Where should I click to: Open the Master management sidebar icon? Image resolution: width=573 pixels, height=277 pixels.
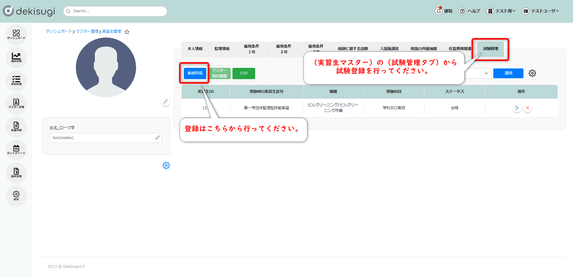[x=16, y=104]
